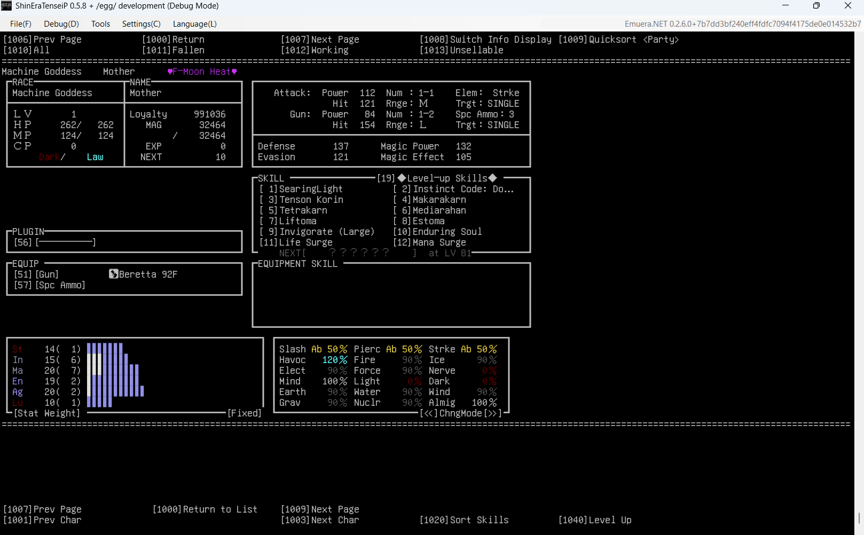Filter by [1013] Unsellable

point(461,50)
